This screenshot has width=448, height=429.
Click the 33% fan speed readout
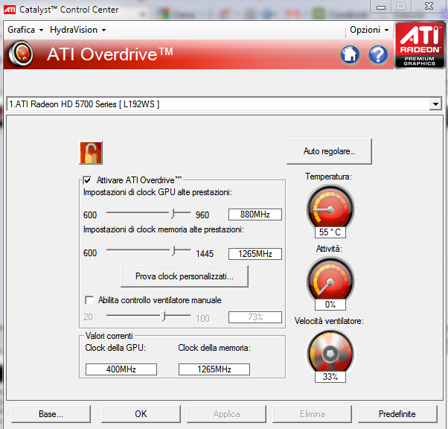point(330,377)
